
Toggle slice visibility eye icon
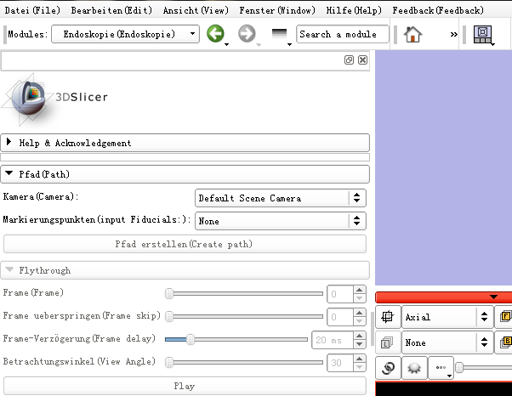(x=413, y=368)
